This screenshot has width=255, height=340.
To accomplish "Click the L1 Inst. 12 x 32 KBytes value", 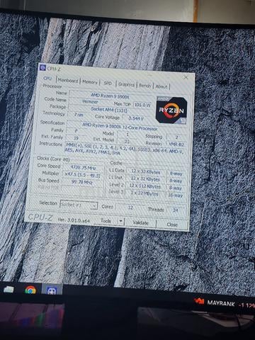I will [x=145, y=179].
